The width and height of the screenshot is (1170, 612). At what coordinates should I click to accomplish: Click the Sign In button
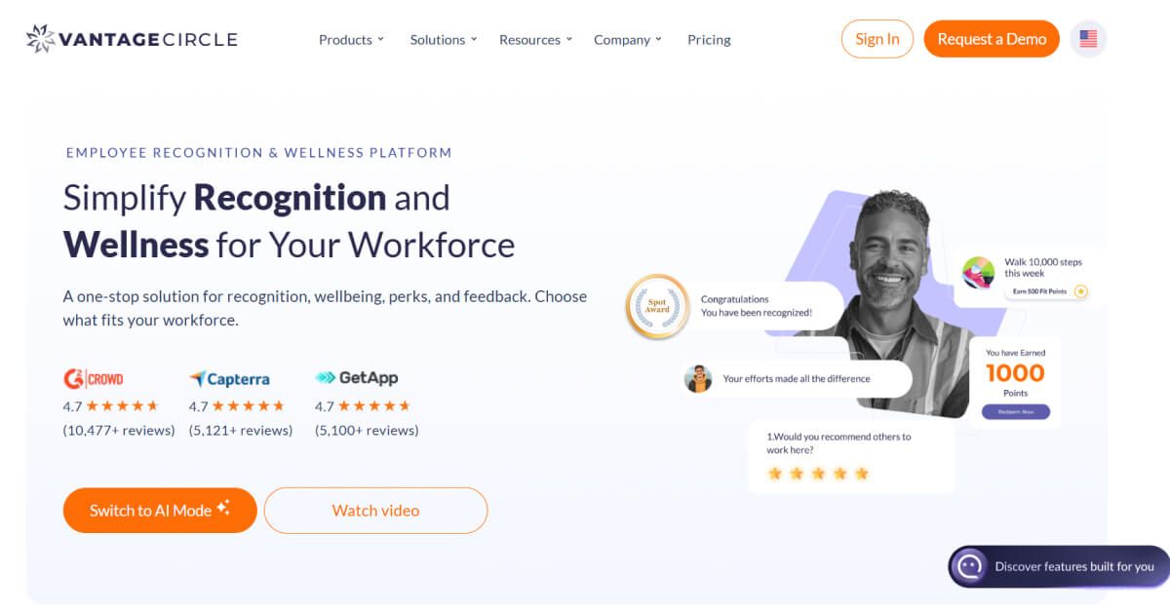(x=877, y=39)
